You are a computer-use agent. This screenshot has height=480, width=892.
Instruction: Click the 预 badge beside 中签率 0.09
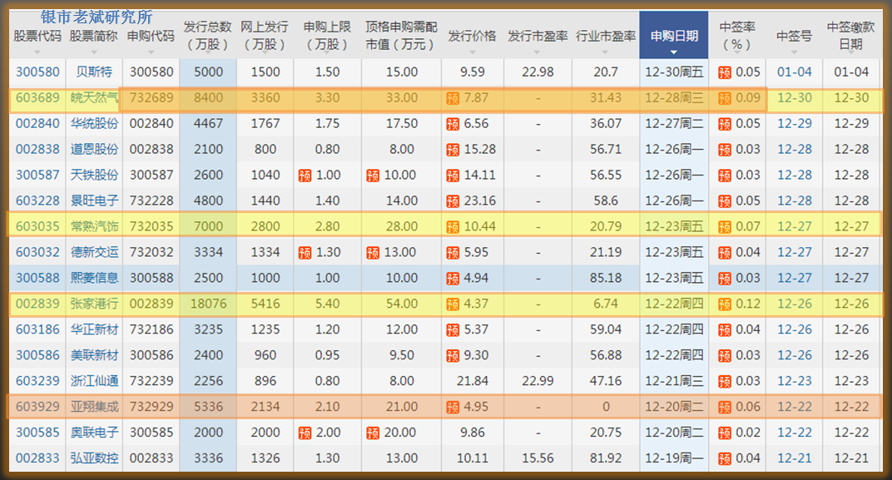click(725, 98)
